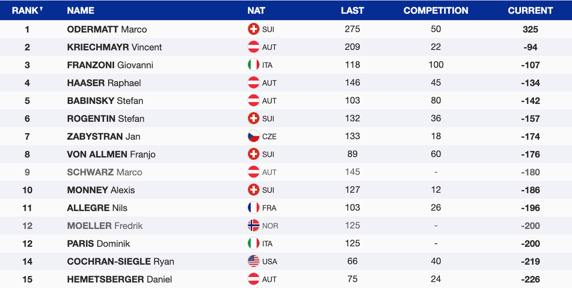The height and width of the screenshot is (288, 572).
Task: Sort by the LAST column header
Action: point(352,10)
